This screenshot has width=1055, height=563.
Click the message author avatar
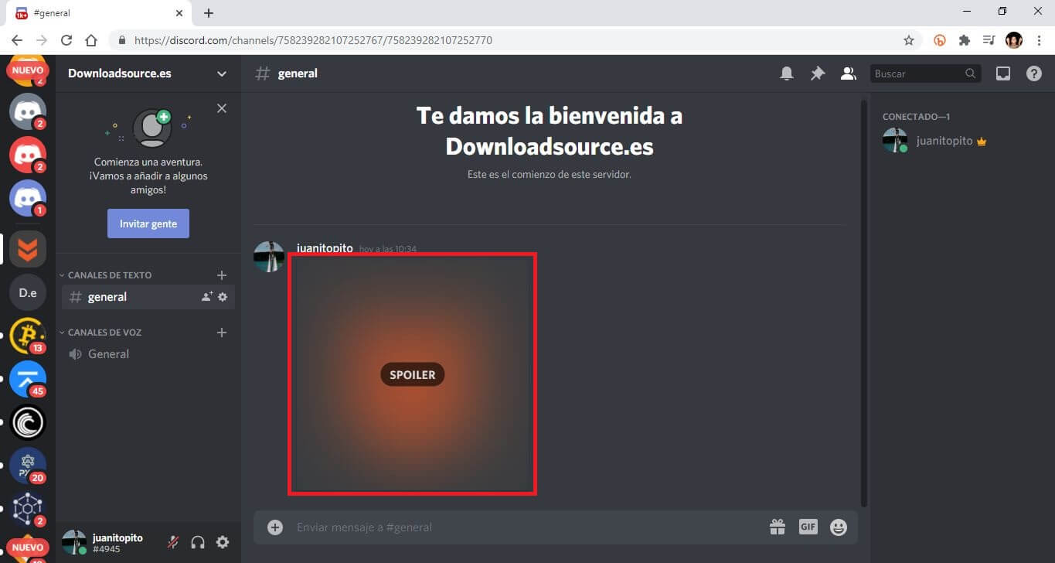coord(269,257)
